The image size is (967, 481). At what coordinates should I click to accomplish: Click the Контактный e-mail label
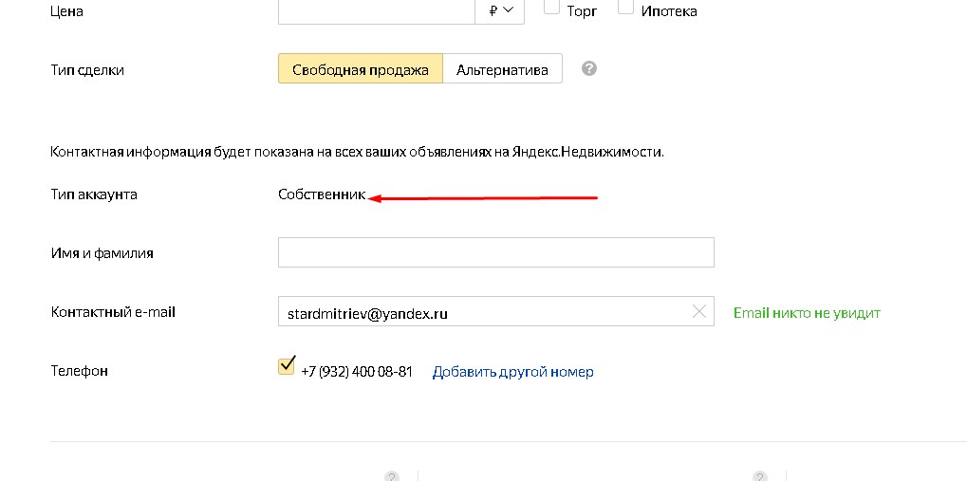113,312
